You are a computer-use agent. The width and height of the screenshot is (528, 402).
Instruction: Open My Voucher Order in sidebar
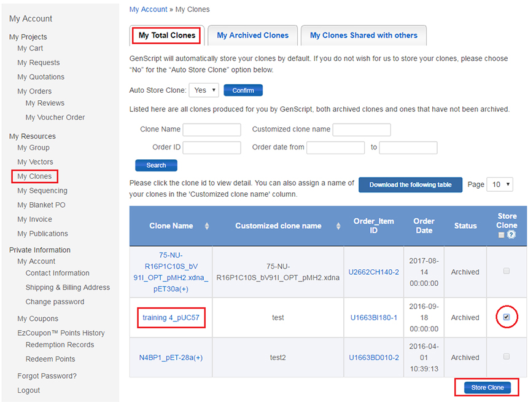pyautogui.click(x=55, y=117)
